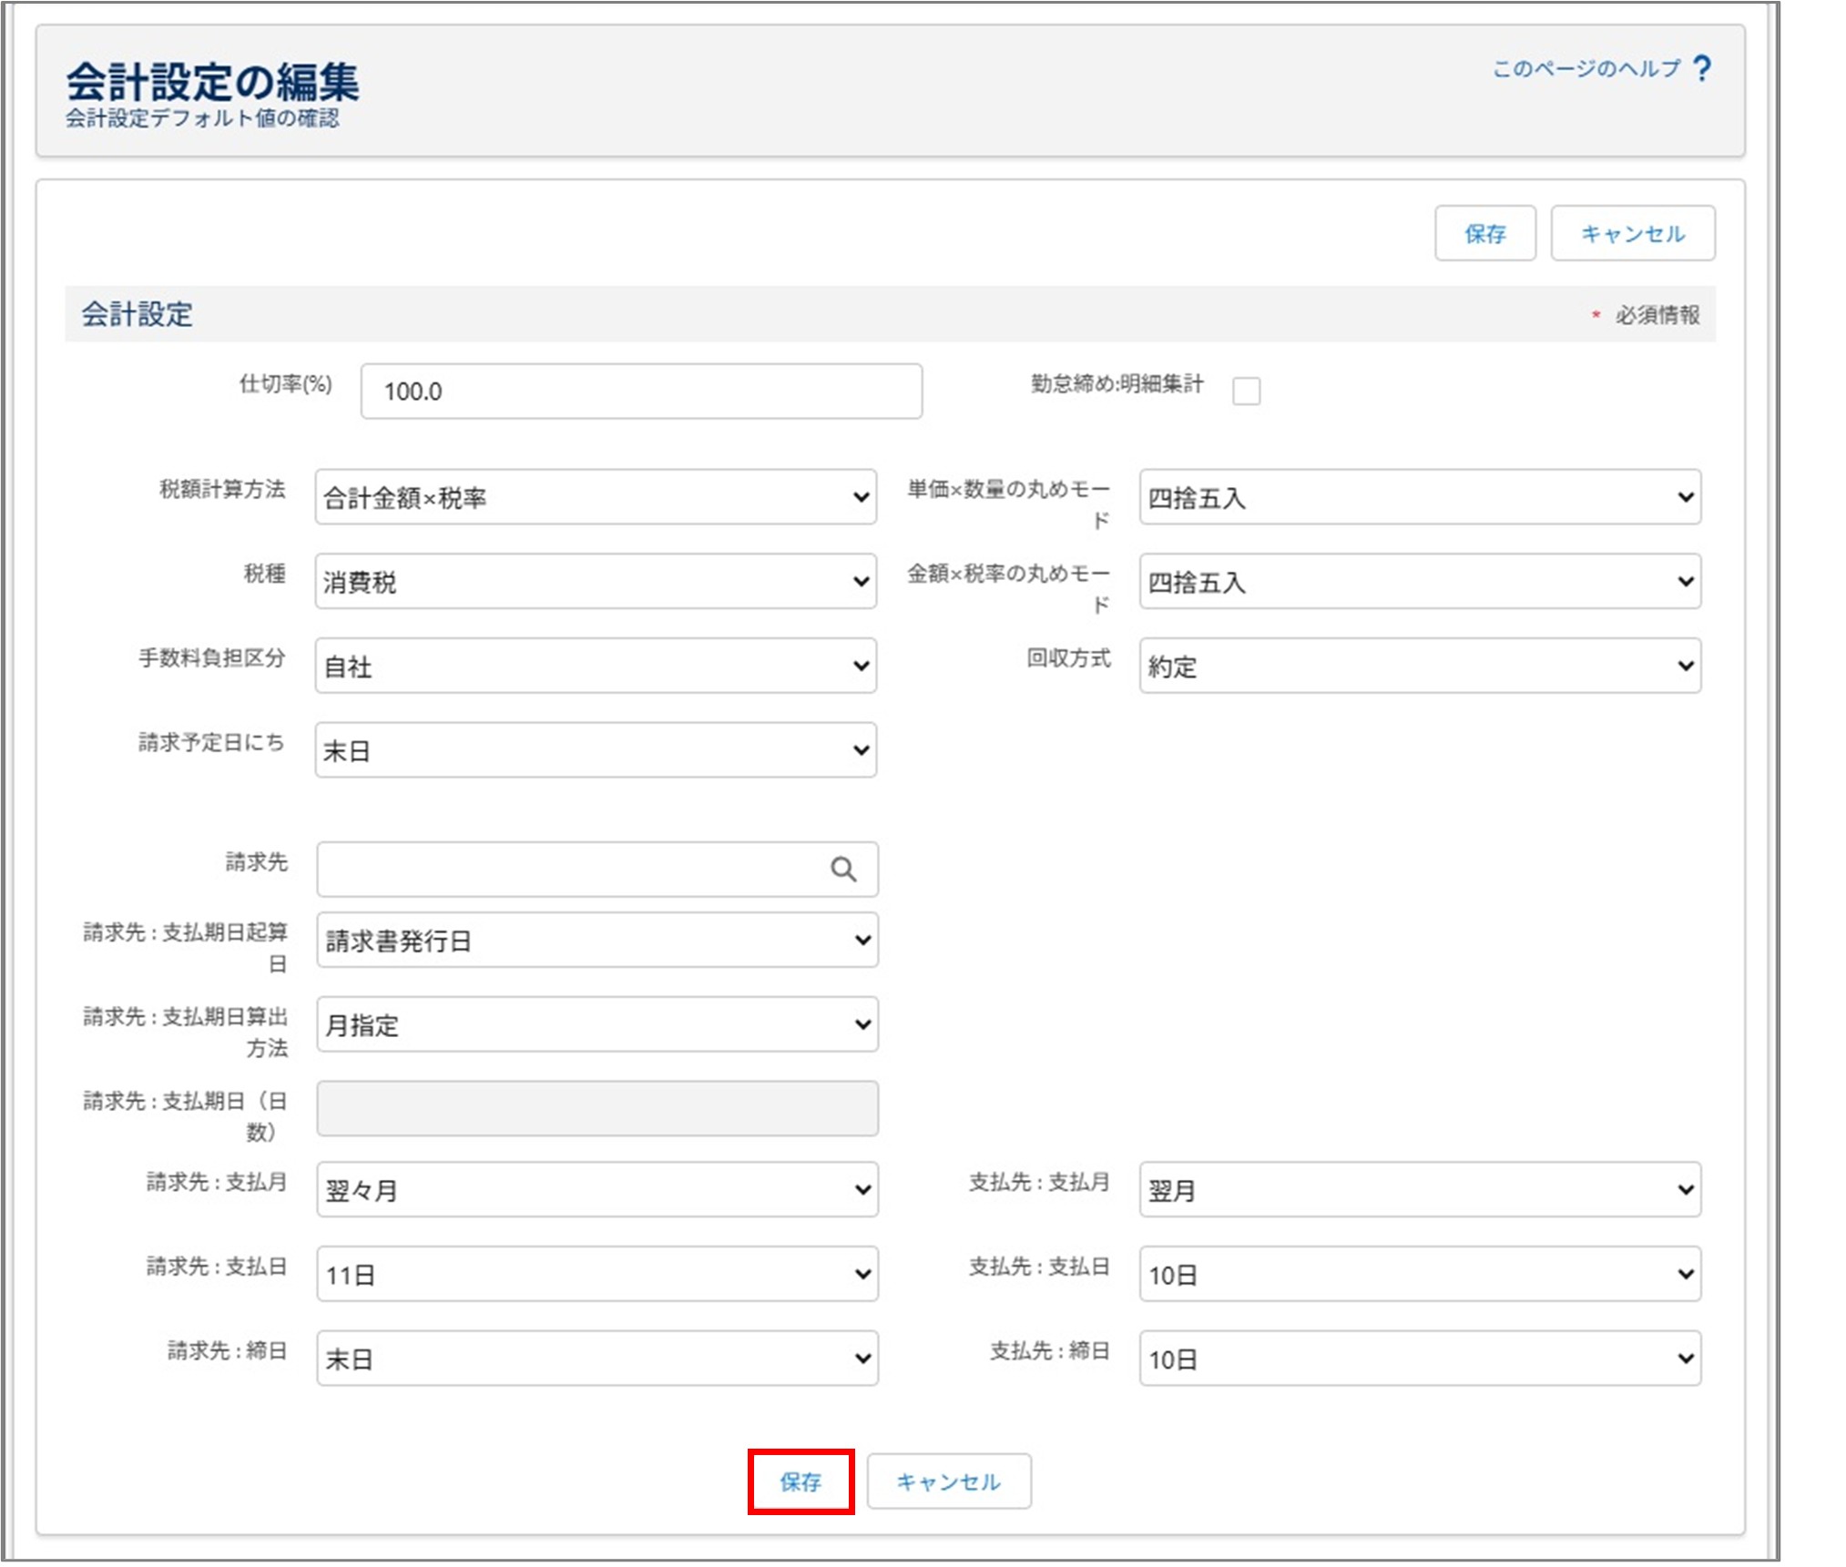Open the 請求先:支払月 dropdown showing 翌々月
The height and width of the screenshot is (1567, 1846).
[595, 1189]
